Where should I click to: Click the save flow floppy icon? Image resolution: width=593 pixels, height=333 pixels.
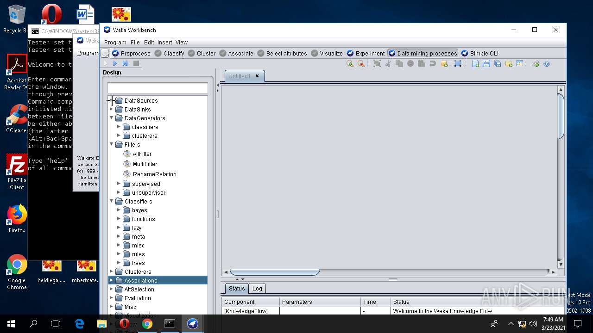486,64
